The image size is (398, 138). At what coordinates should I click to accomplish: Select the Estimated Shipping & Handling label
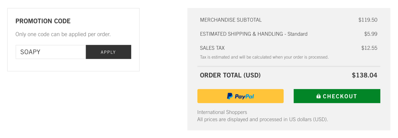253,34
